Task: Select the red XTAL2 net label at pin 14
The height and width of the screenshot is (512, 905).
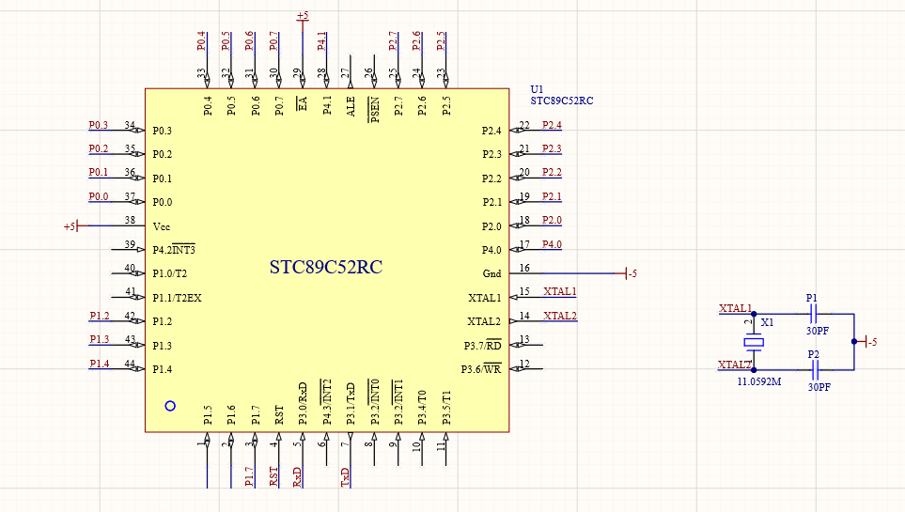Action: (560, 316)
